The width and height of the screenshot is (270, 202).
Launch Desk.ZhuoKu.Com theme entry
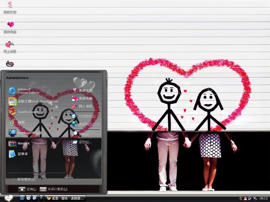click(33, 101)
